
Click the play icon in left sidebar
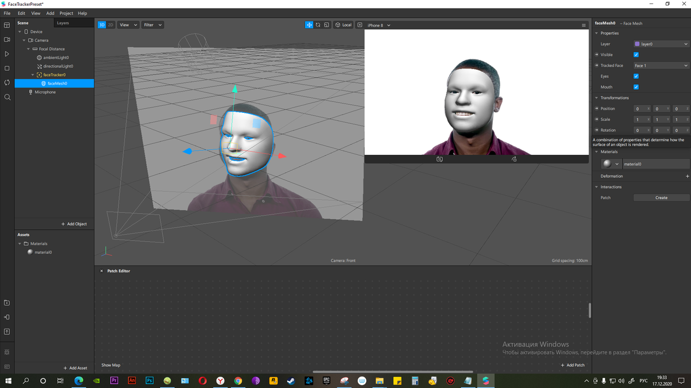(x=7, y=54)
